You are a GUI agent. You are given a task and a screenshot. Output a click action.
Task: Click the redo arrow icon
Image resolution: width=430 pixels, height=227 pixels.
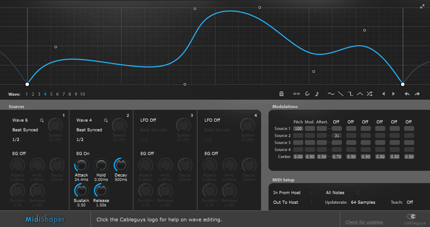(x=417, y=94)
